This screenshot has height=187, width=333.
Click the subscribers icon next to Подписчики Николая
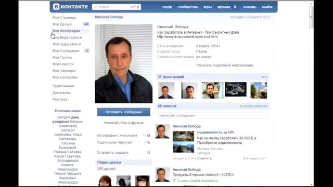(148, 142)
